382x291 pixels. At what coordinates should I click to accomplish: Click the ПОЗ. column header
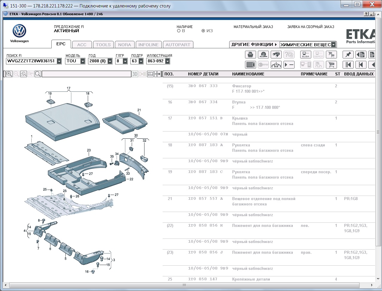click(x=169, y=74)
